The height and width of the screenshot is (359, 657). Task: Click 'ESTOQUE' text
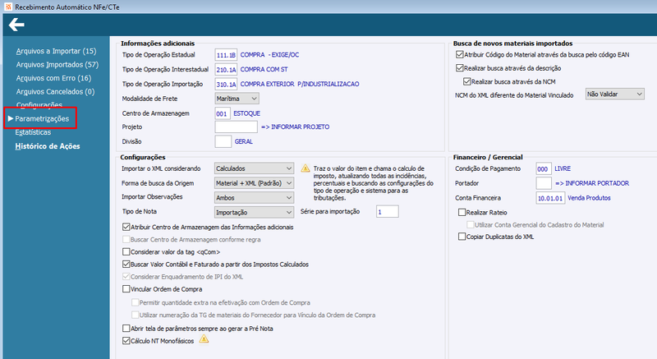(x=247, y=113)
